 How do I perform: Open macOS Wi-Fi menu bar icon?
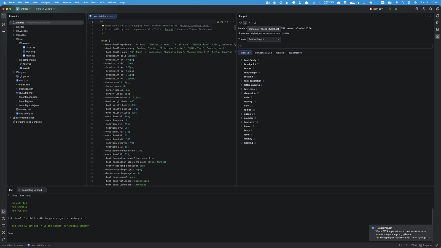pyautogui.click(x=397, y=2)
